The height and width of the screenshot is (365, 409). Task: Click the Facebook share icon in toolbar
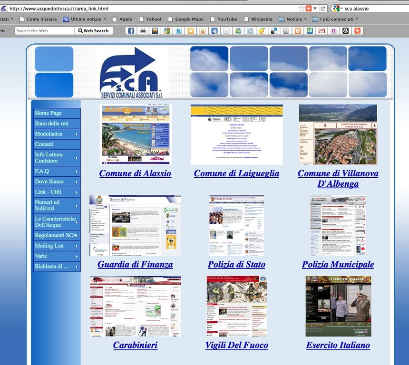tap(130, 31)
